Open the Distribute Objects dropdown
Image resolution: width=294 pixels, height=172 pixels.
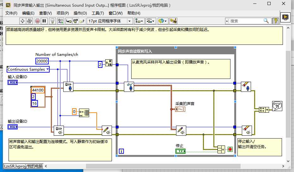[150, 21]
